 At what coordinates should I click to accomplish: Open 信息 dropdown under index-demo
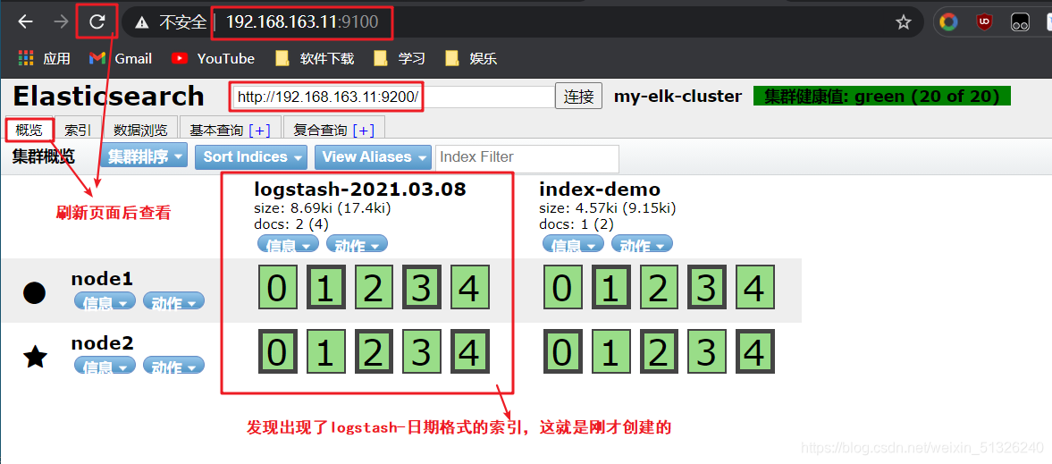(x=574, y=244)
